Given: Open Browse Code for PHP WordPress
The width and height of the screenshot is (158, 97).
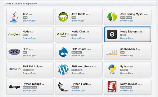Looking at the screenshot, I should coord(78,73).
